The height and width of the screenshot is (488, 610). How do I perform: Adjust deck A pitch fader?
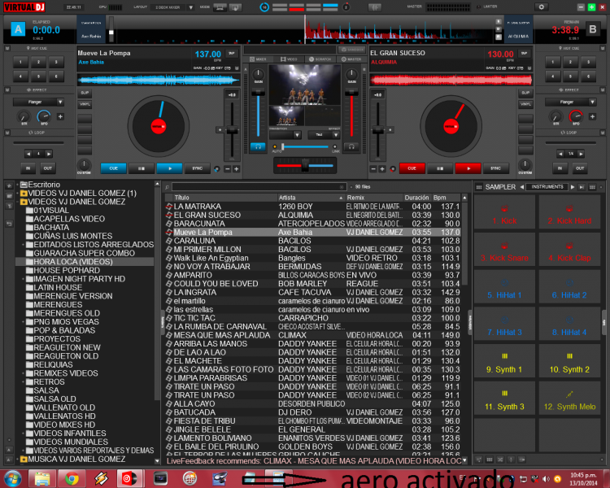232,131
